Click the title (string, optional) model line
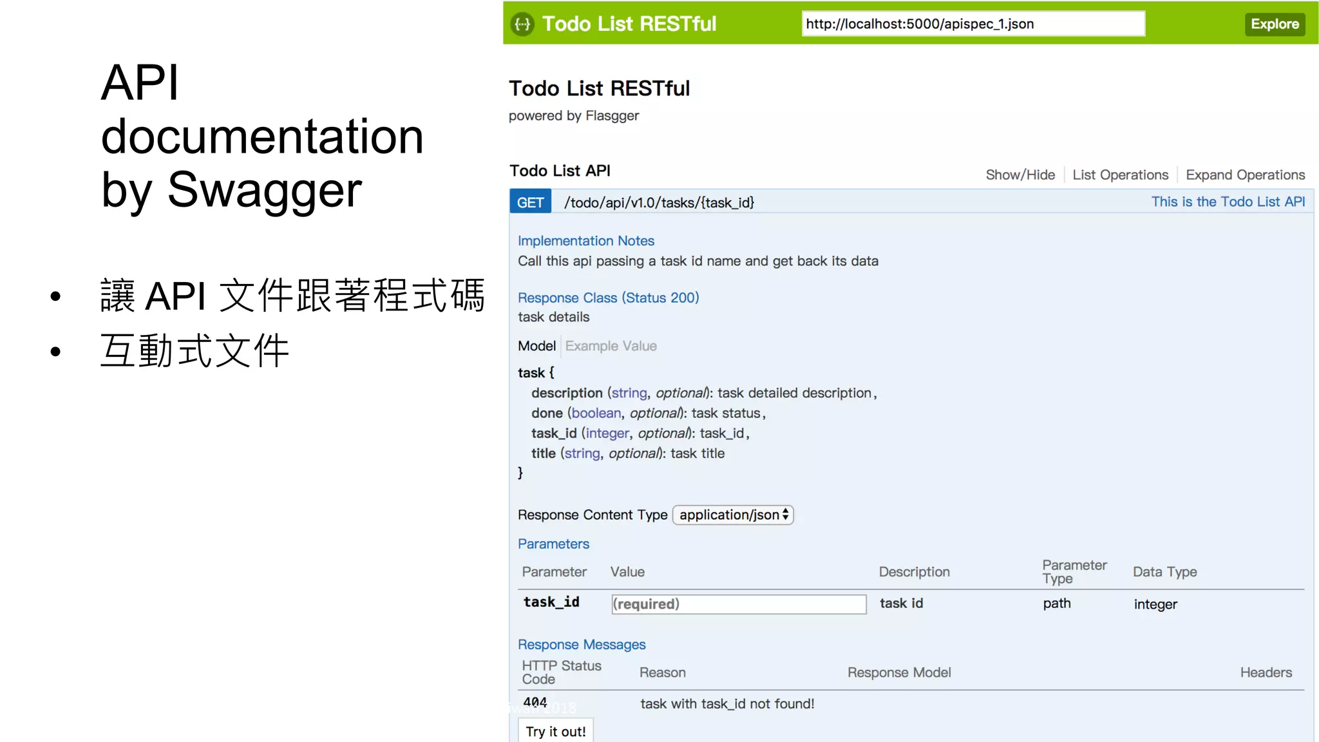Image resolution: width=1319 pixels, height=742 pixels. pos(627,453)
